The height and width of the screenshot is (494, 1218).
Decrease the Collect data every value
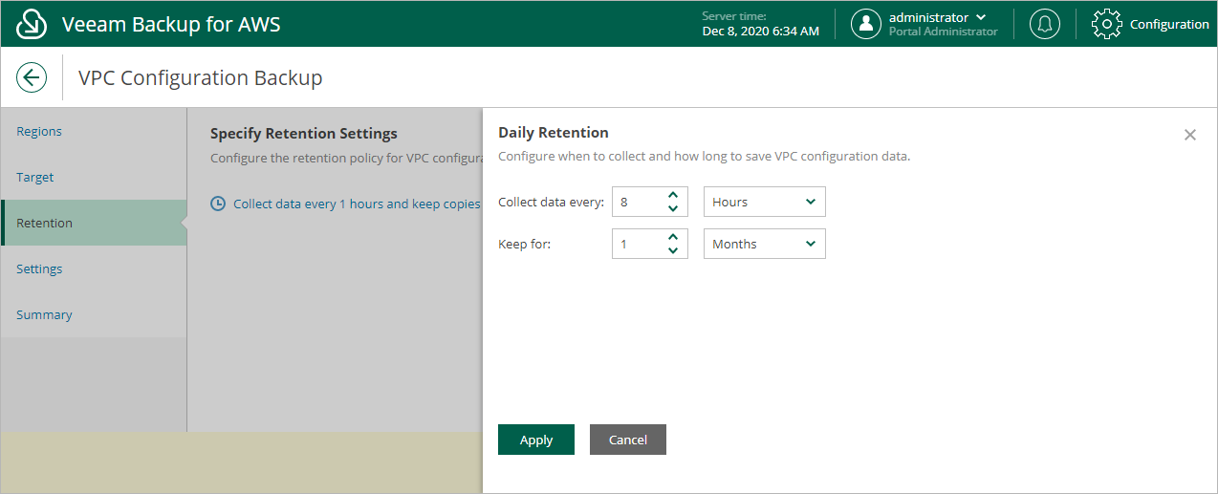[673, 208]
